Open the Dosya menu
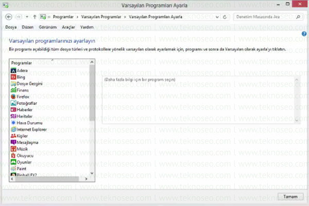The height and width of the screenshot is (206, 309). [x=11, y=27]
